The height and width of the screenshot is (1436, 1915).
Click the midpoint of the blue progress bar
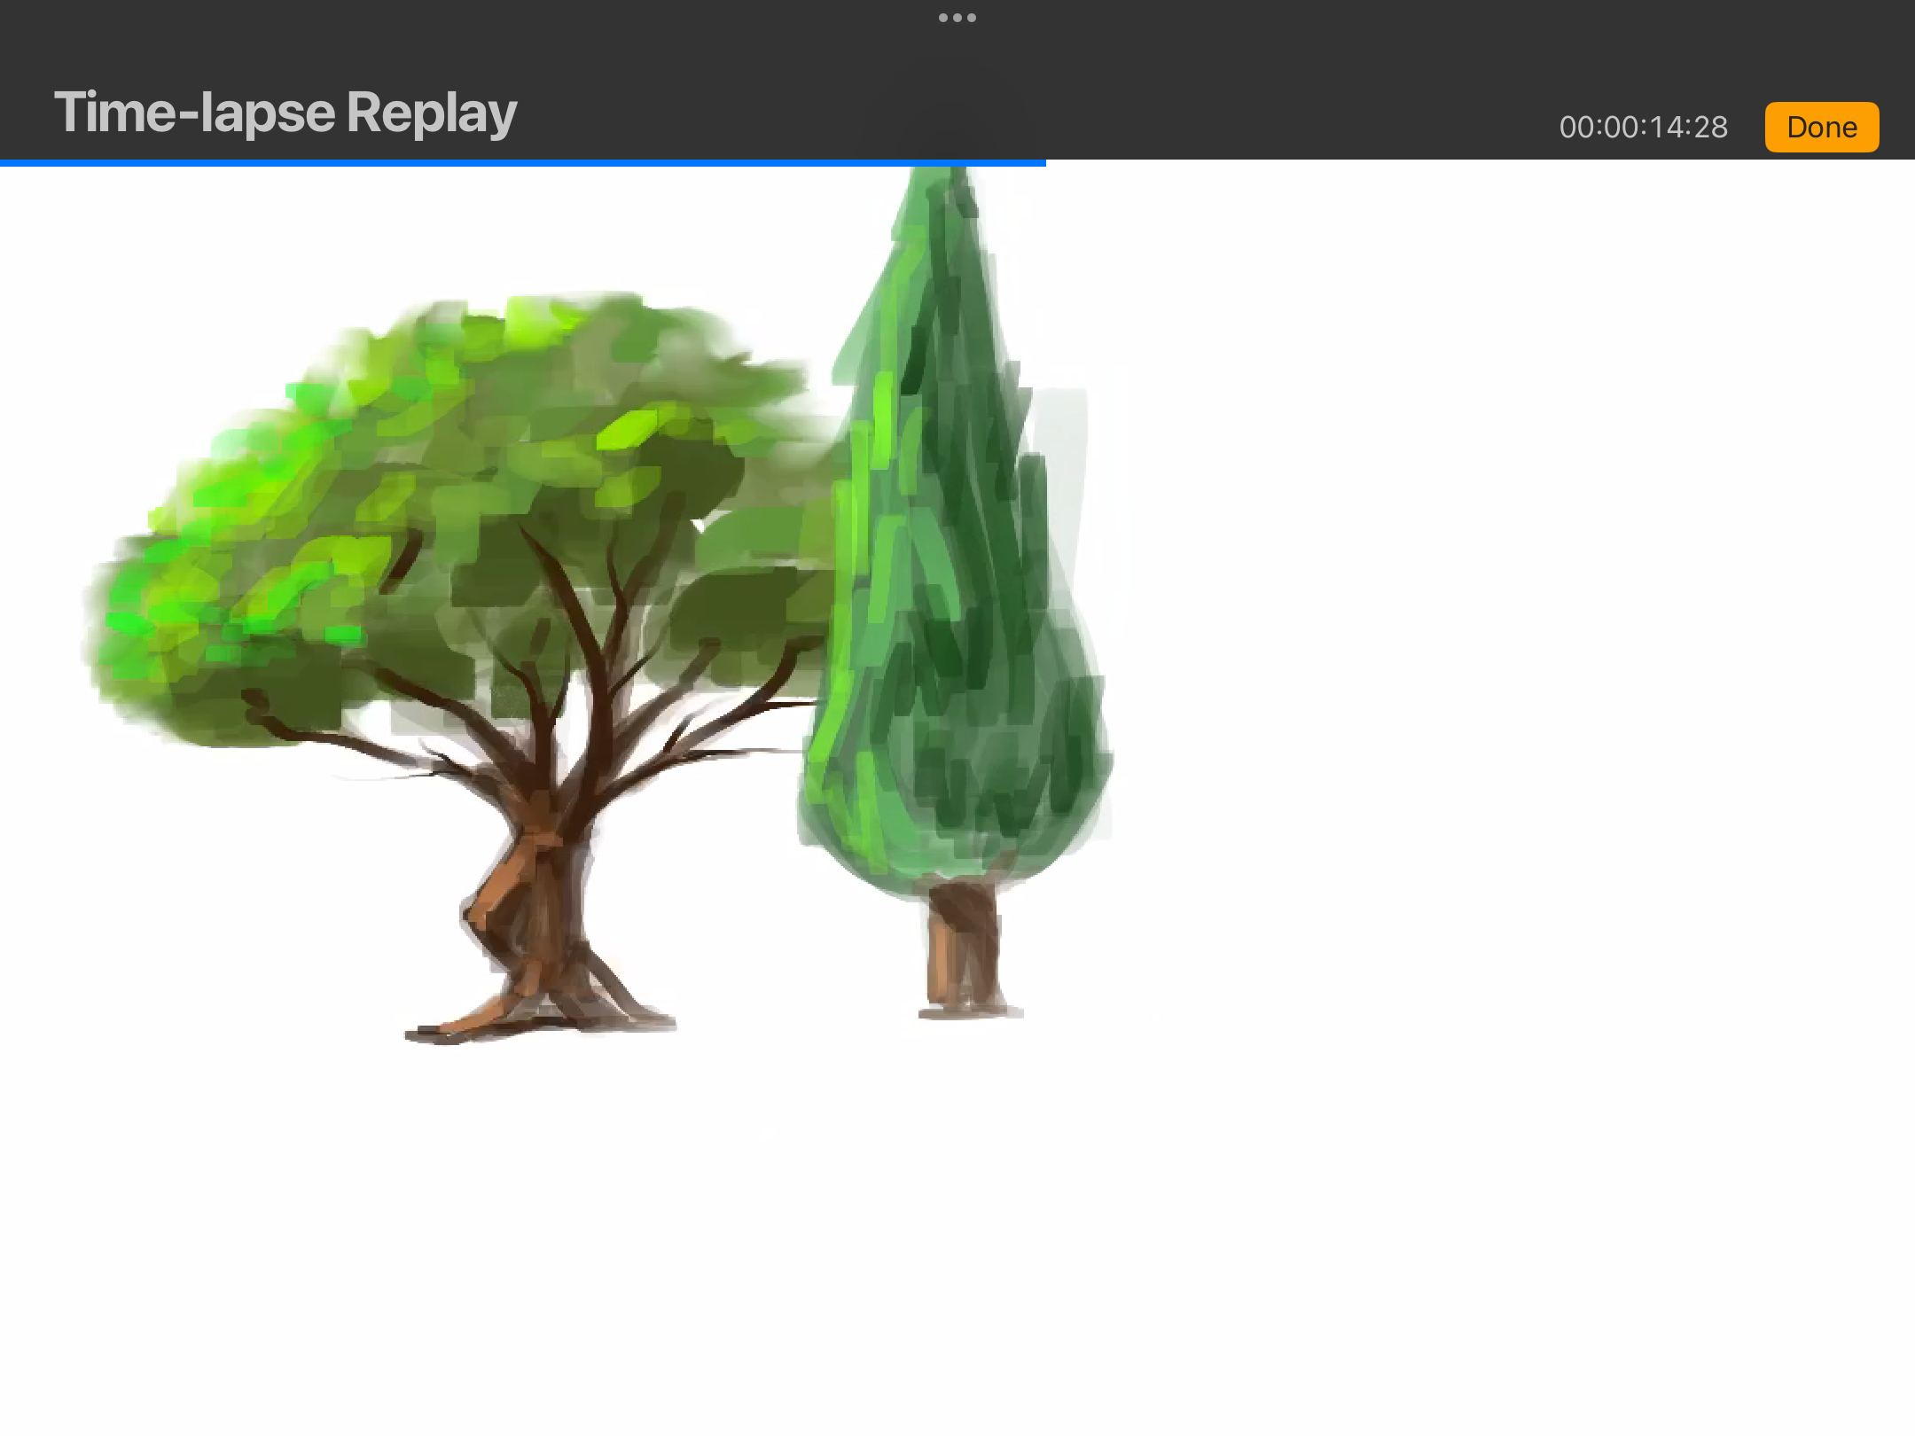[523, 163]
